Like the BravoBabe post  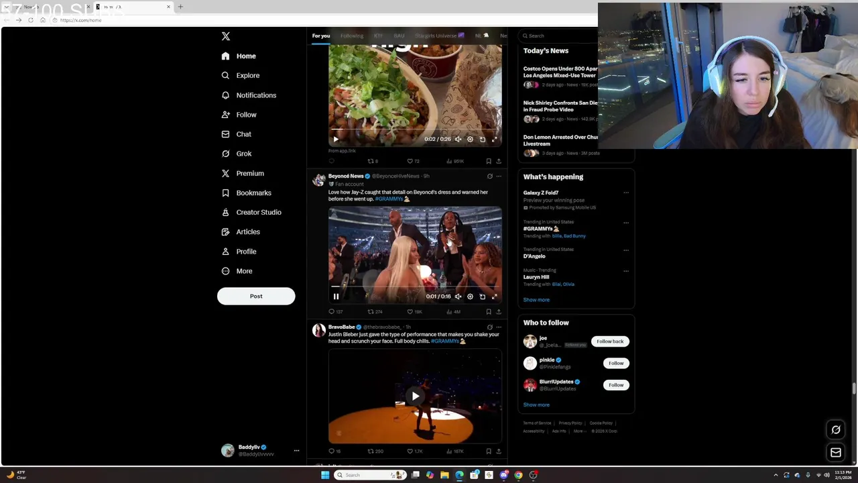[x=415, y=451]
